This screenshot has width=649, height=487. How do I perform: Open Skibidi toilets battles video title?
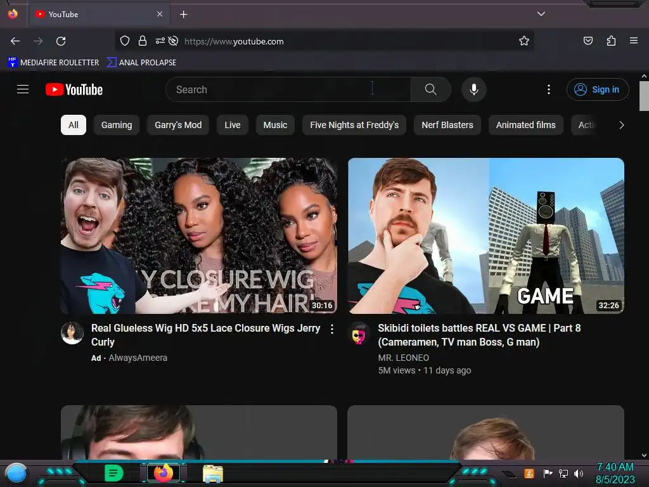click(x=479, y=335)
